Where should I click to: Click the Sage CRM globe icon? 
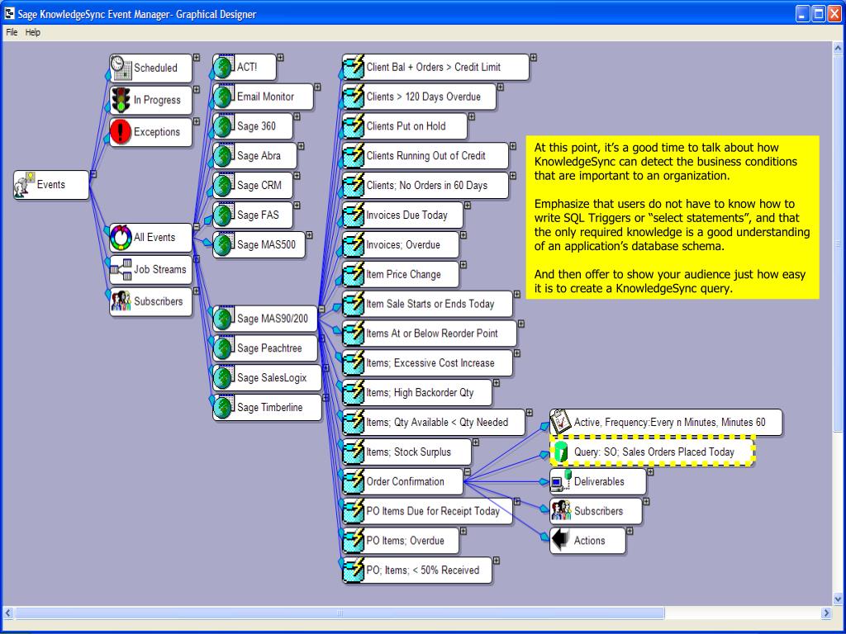[x=223, y=186]
